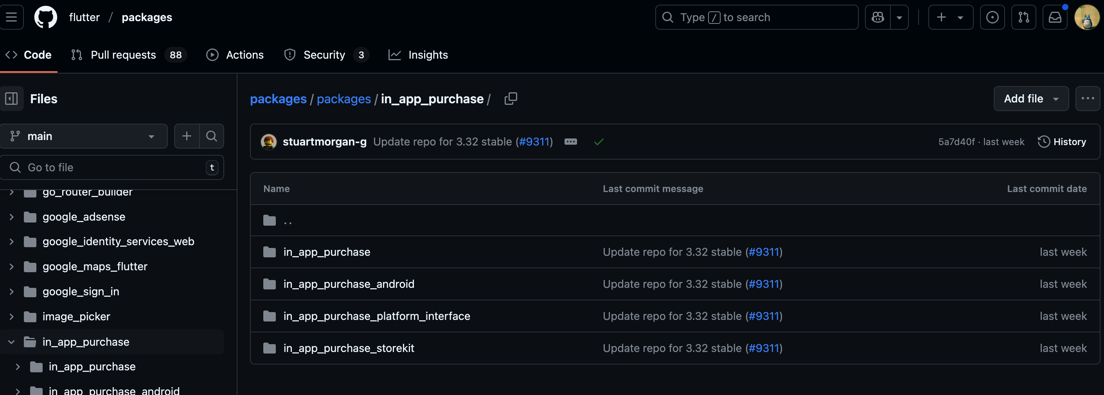Select google_sign_in in the file tree
Viewport: 1104px width, 395px height.
click(x=81, y=292)
